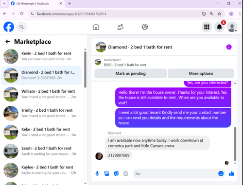The image size is (243, 185).
Task: Attach a photo file to the message
Action: 106,174
